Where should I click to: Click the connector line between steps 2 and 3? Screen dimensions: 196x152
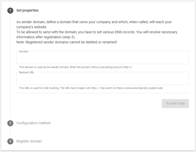10,132
